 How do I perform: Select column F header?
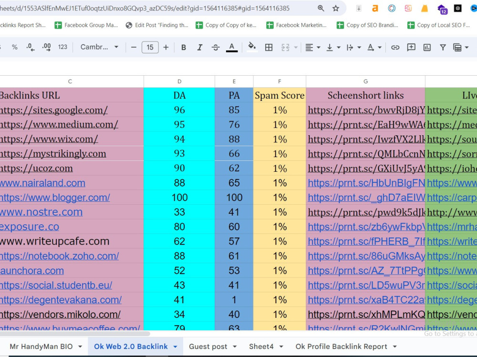pos(280,81)
